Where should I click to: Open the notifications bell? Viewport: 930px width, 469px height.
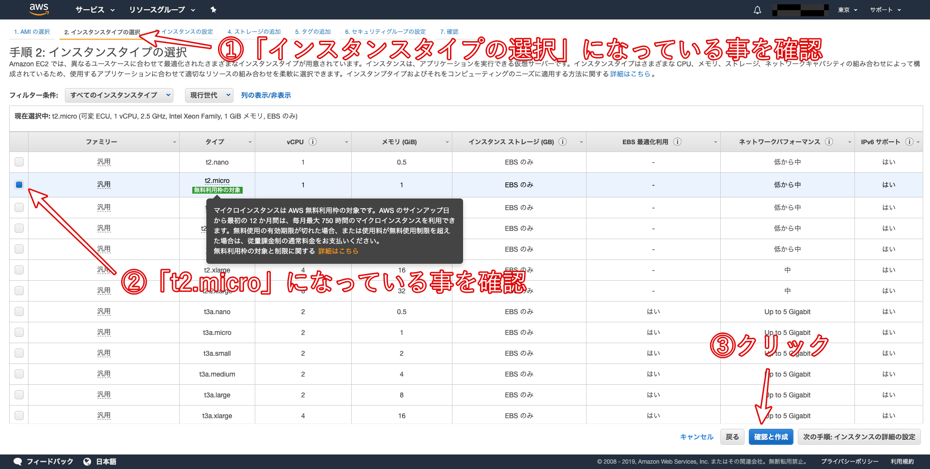pyautogui.click(x=757, y=10)
